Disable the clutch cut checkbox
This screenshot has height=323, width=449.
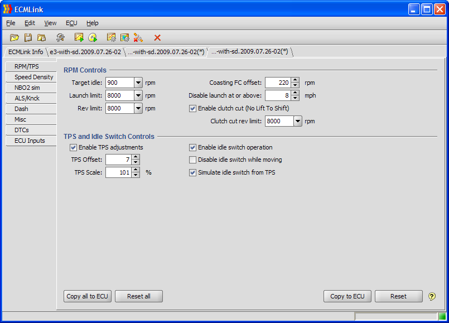193,108
